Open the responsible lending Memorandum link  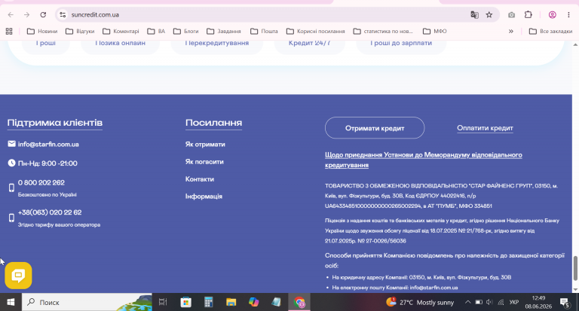(424, 160)
